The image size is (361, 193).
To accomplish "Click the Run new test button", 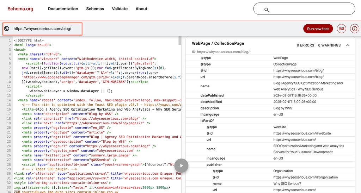I will coord(318,29).
